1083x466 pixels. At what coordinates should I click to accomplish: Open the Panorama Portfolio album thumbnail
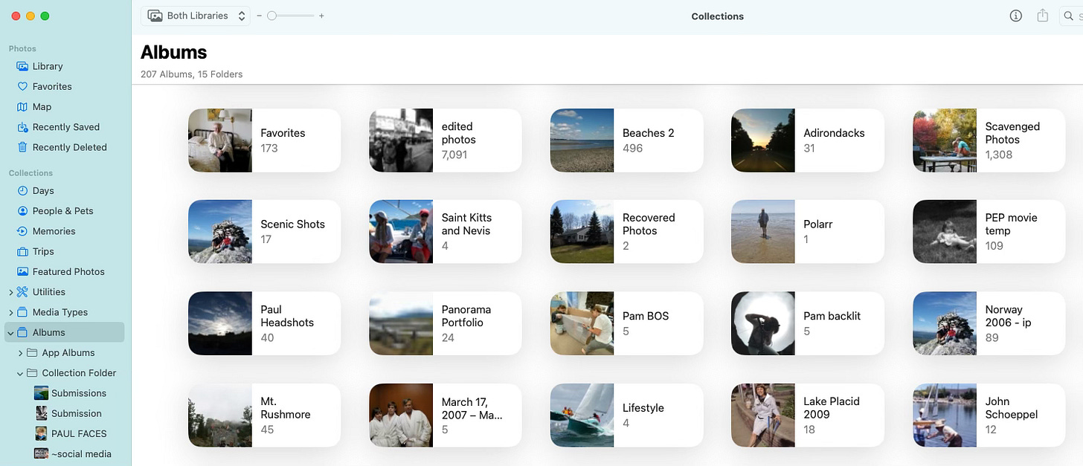point(401,323)
